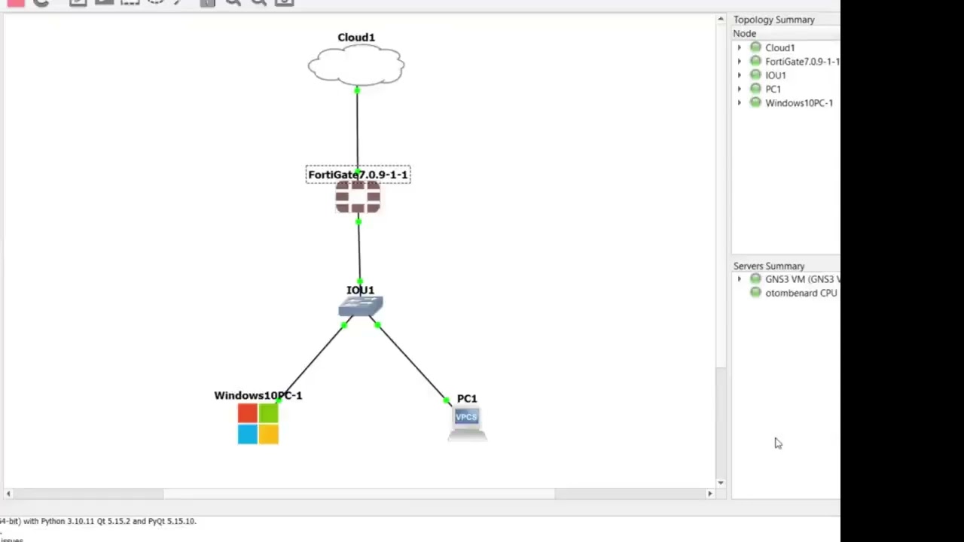This screenshot has width=964, height=542.
Task: Click the Topology Summary panel title
Action: coord(774,20)
